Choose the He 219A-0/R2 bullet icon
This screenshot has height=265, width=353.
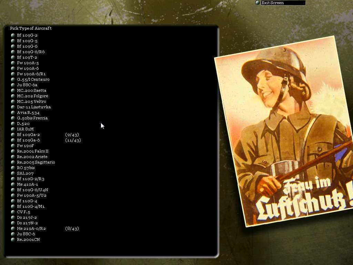(x=13, y=228)
